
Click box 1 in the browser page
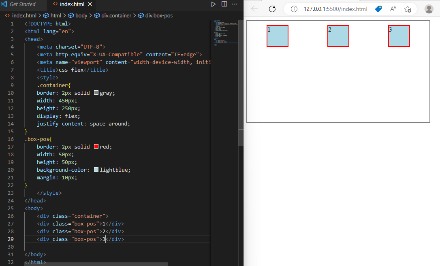coord(278,36)
